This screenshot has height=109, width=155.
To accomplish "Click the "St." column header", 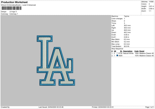I will coord(121,51).
